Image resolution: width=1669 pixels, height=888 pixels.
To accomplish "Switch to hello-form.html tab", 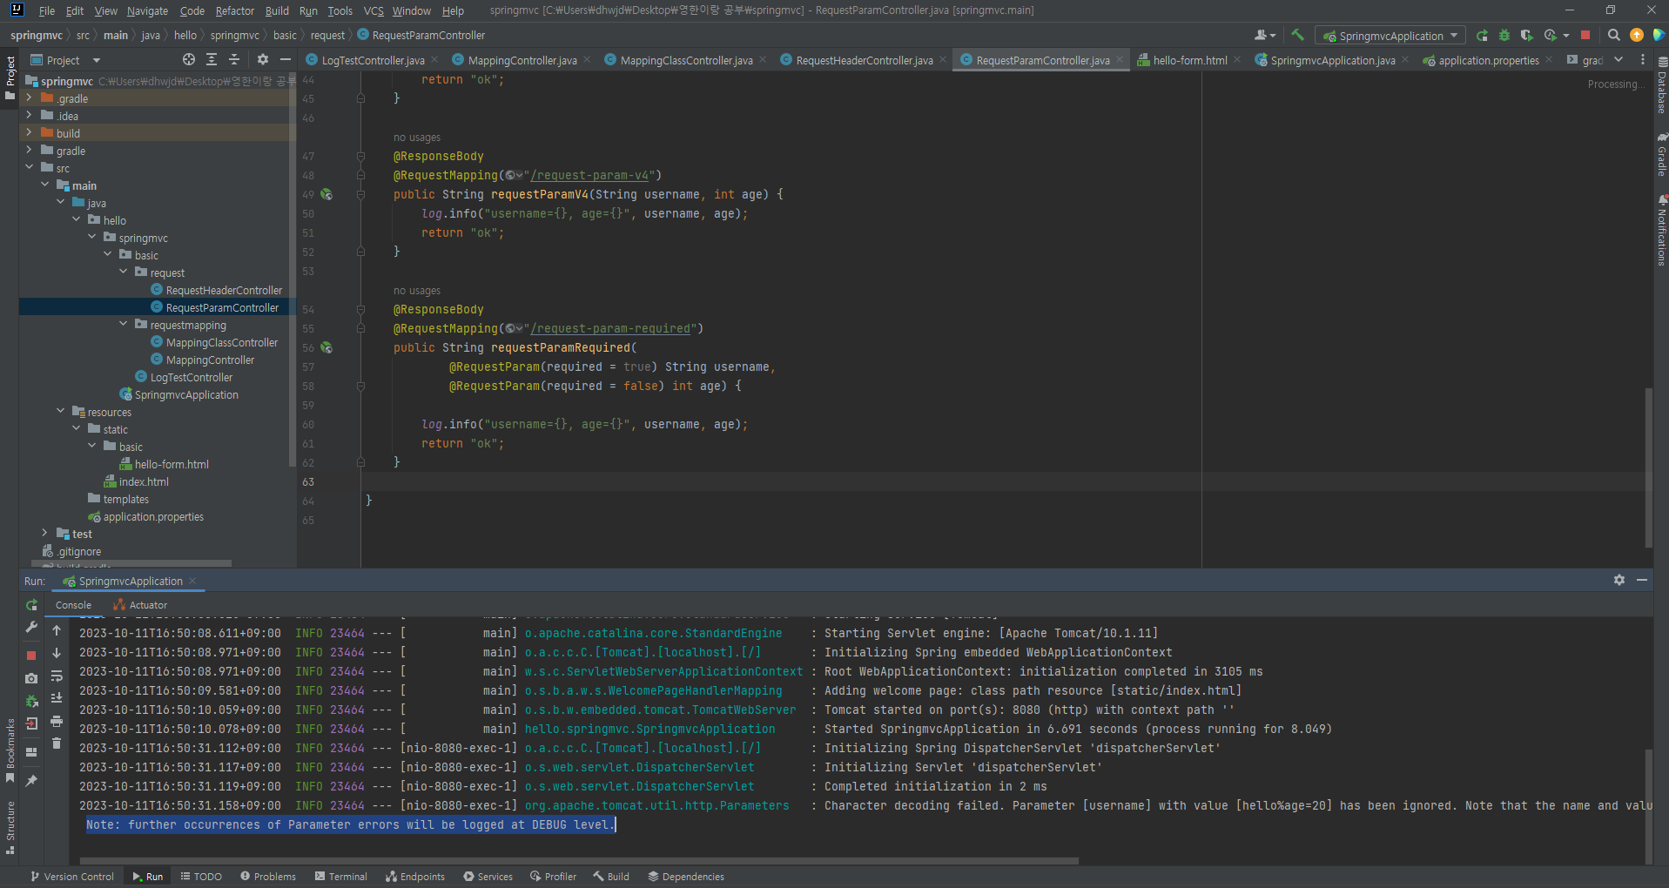I will click(1190, 60).
